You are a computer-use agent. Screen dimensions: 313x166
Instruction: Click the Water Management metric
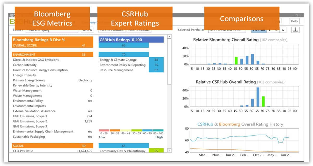coord(52,91)
